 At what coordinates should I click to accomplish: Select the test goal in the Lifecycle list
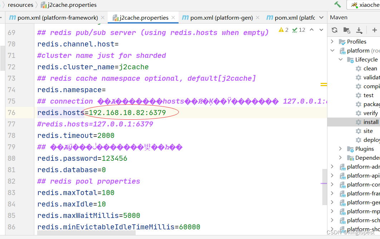(369, 95)
